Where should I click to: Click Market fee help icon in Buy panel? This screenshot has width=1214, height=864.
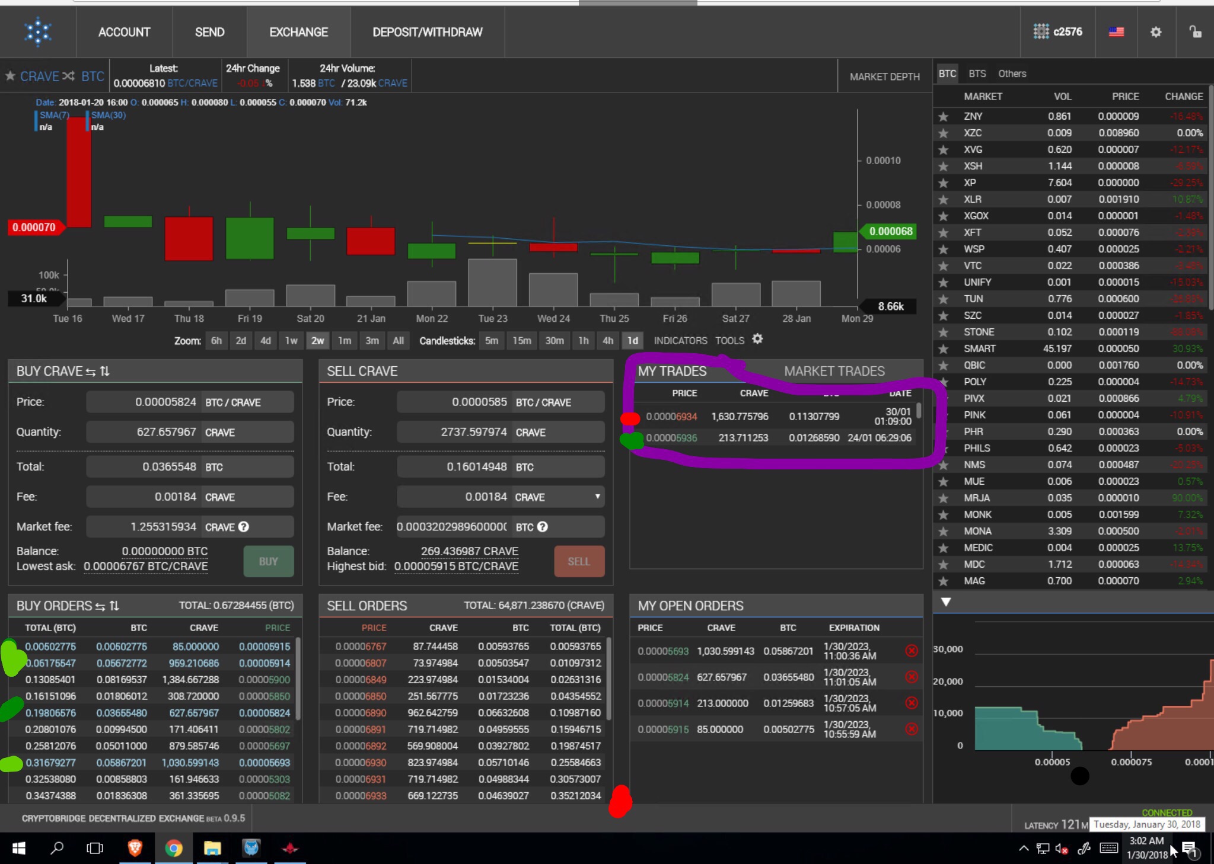[x=244, y=527]
